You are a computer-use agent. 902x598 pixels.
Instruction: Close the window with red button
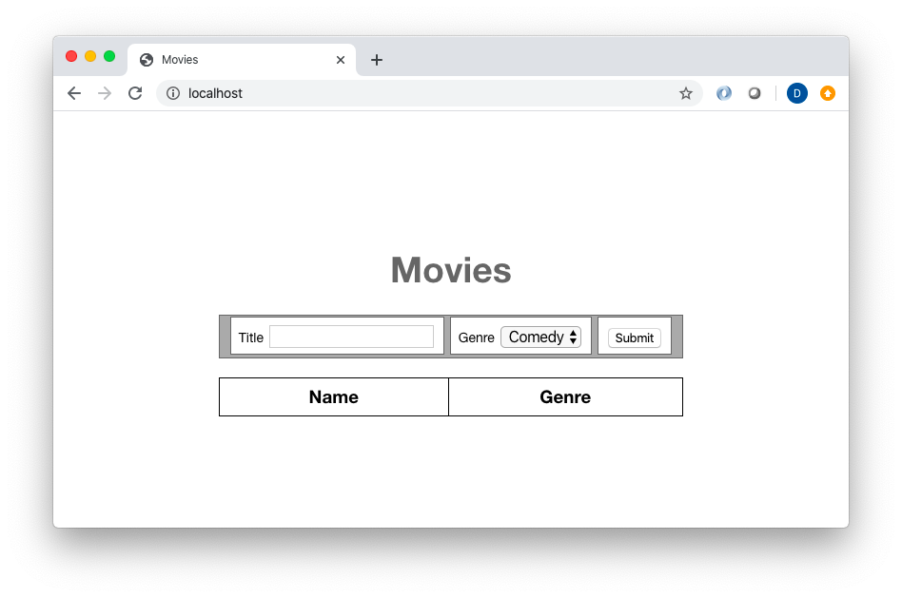[71, 56]
